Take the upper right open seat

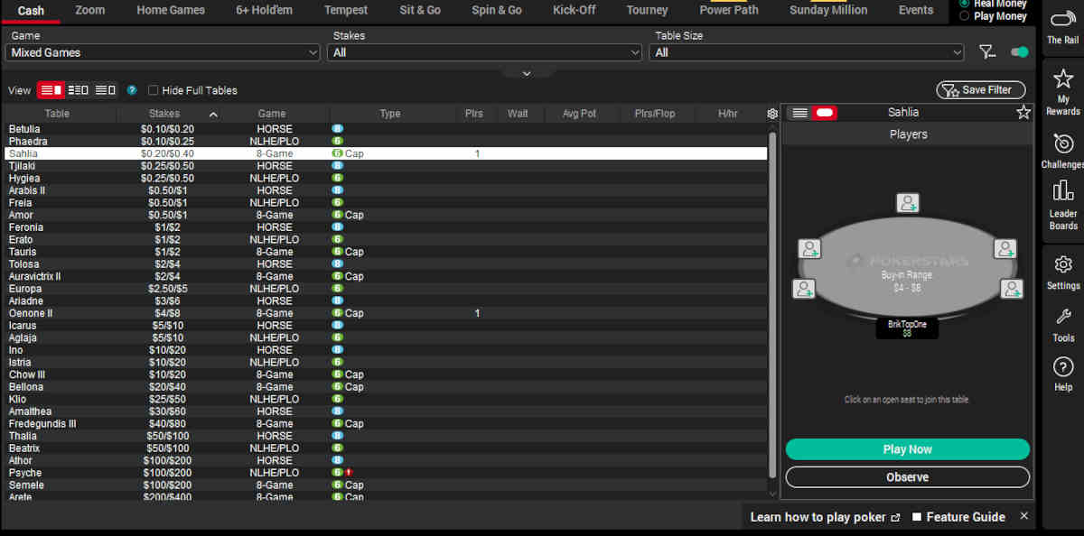[x=1005, y=248]
